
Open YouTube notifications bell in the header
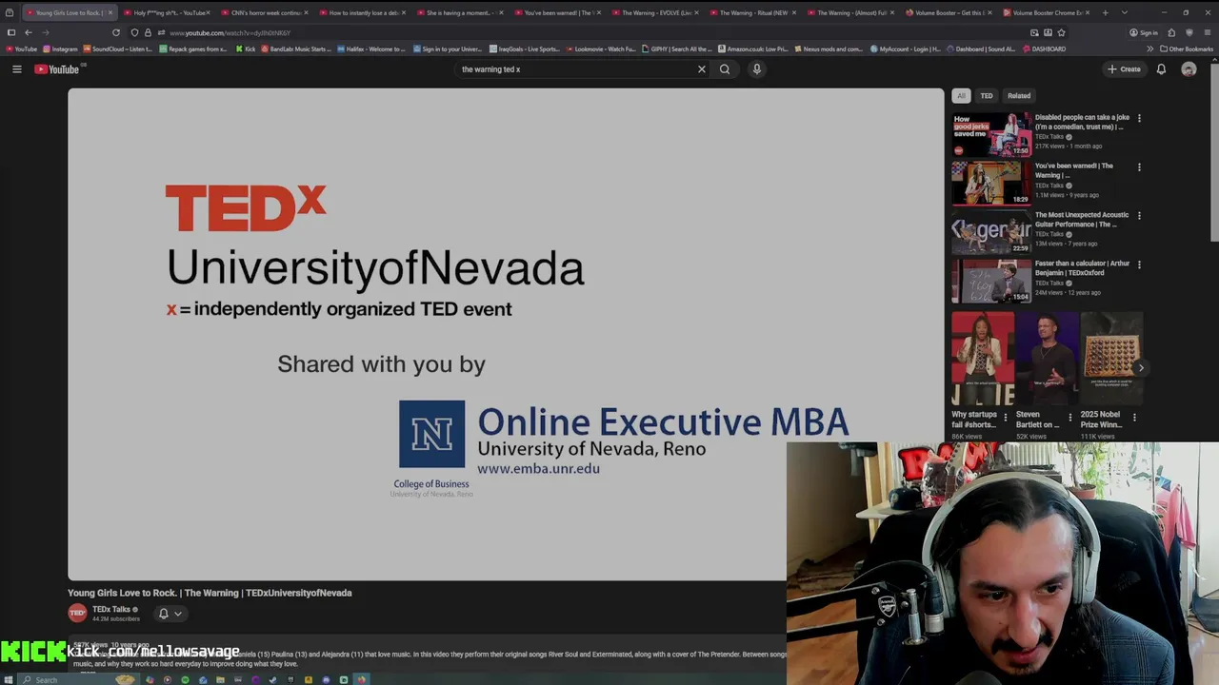pos(1161,69)
